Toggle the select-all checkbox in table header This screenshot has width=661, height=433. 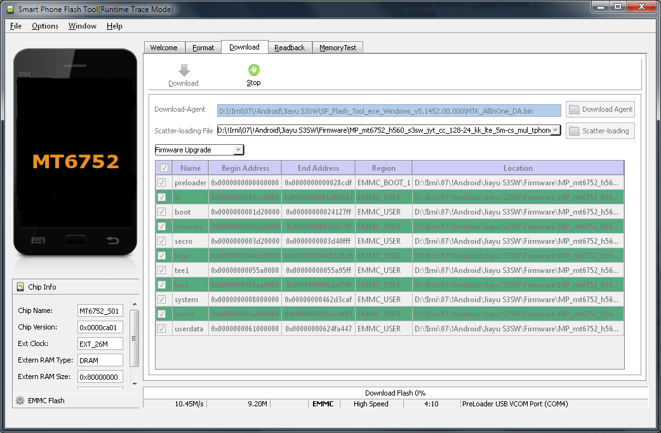click(164, 168)
